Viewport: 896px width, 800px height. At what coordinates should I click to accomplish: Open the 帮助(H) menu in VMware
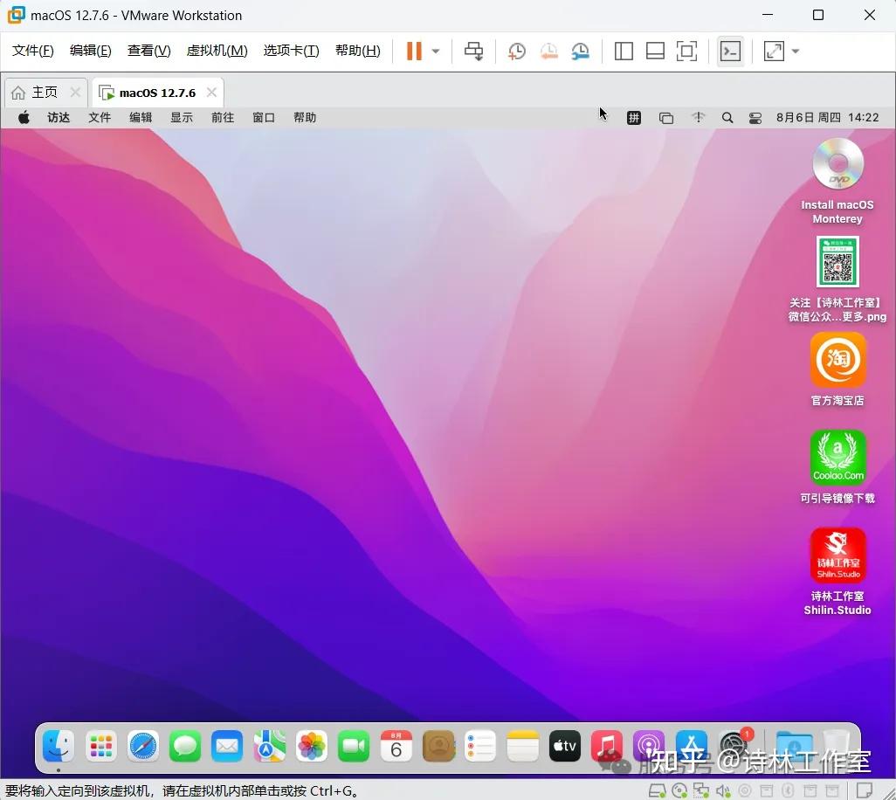[x=358, y=51]
